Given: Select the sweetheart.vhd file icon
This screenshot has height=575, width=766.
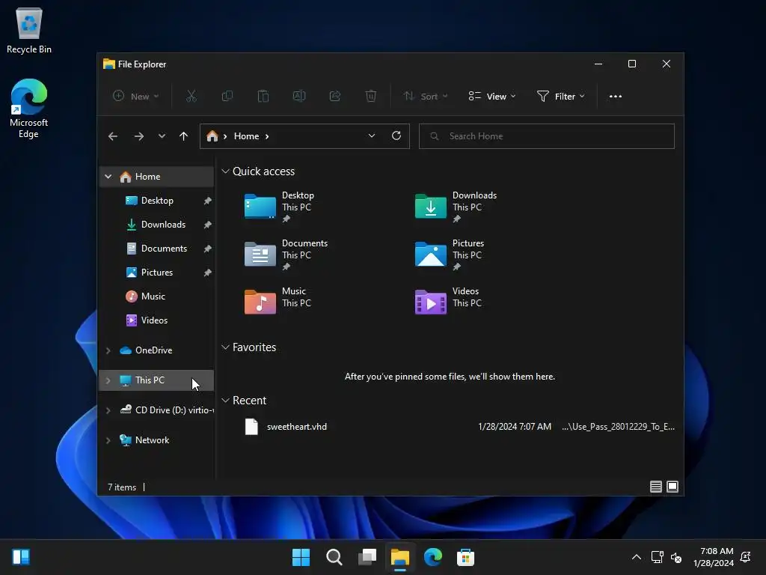Looking at the screenshot, I should pos(251,427).
